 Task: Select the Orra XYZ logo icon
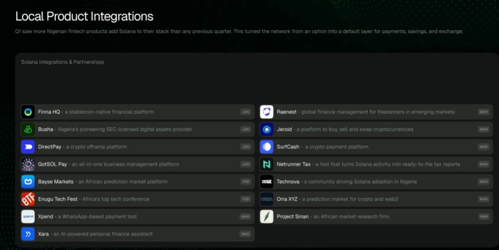(x=267, y=199)
